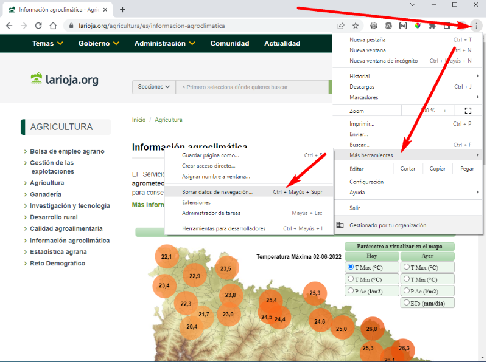Toggle fullscreen from the Zoom row
This screenshot has height=362, width=487.
(x=468, y=111)
